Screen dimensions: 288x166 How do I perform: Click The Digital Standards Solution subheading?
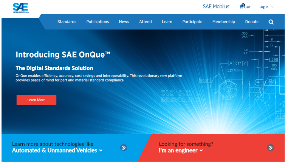54,68
